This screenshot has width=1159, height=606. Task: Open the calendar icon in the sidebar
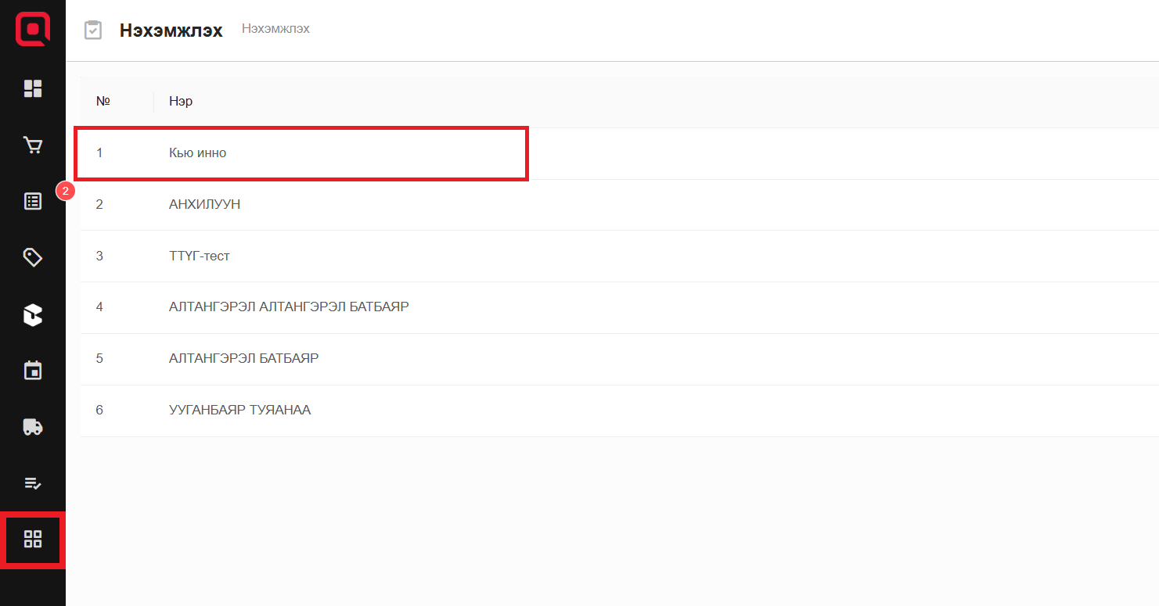pos(33,371)
